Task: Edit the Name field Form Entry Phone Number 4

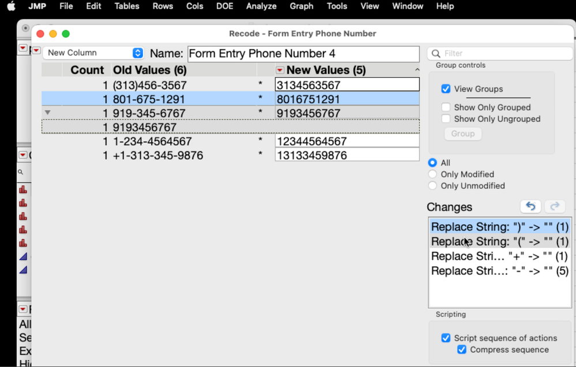Action: (x=303, y=54)
